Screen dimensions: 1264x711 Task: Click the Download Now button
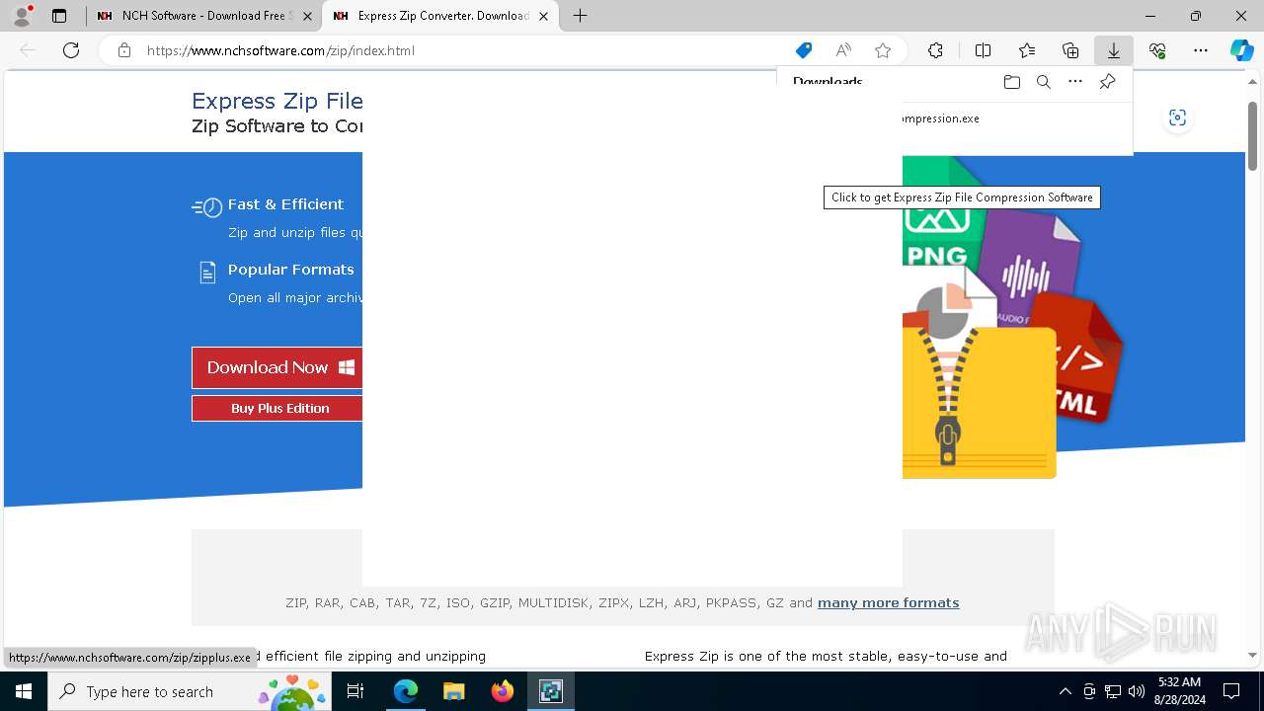pyautogui.click(x=277, y=367)
